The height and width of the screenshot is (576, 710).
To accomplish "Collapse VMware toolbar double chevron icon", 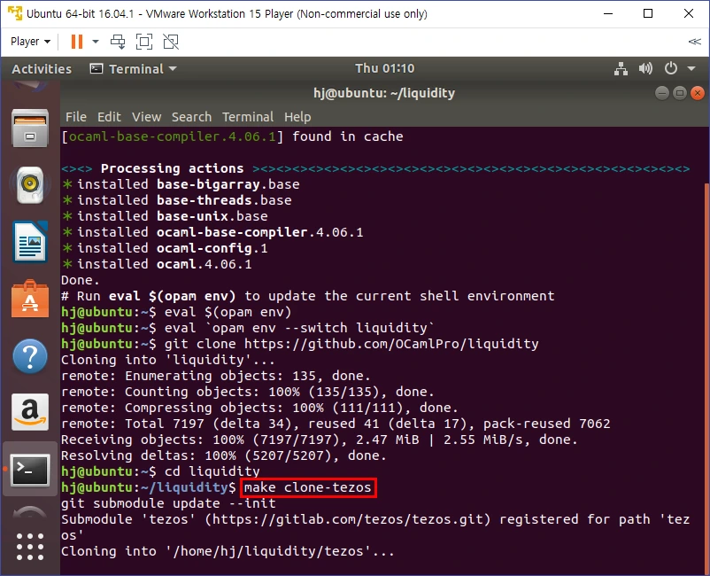I will tap(694, 42).
